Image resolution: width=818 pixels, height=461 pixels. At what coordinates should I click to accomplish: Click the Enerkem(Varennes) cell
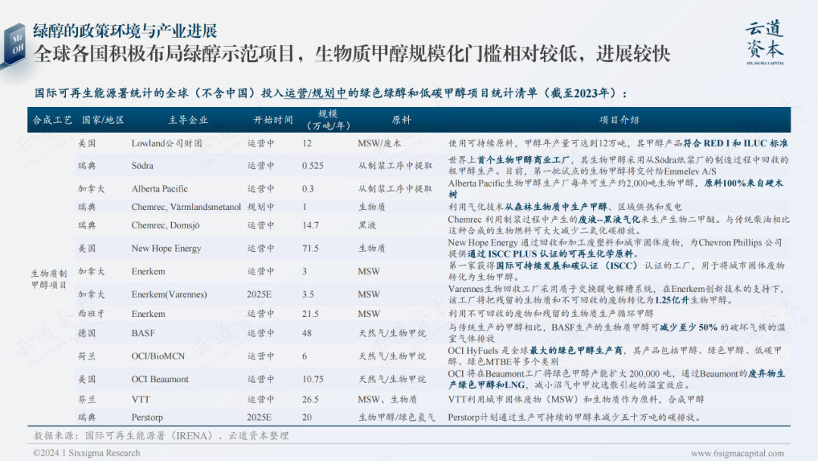[x=169, y=294]
